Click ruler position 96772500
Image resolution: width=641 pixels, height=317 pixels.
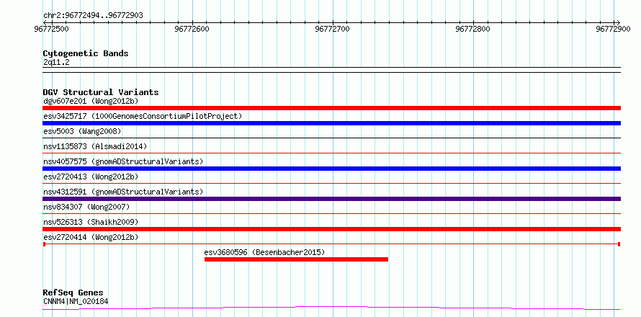(52, 29)
